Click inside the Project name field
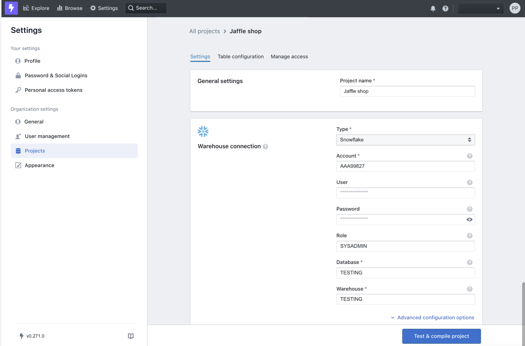 point(407,91)
